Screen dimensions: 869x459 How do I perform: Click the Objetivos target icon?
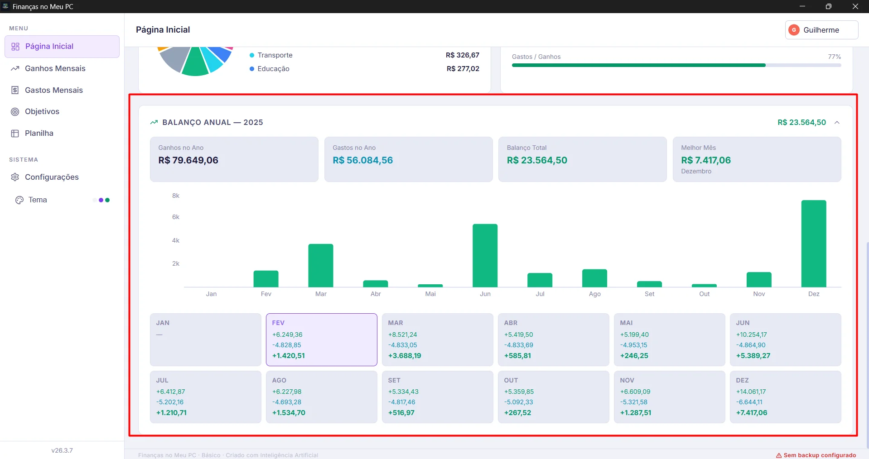click(15, 112)
